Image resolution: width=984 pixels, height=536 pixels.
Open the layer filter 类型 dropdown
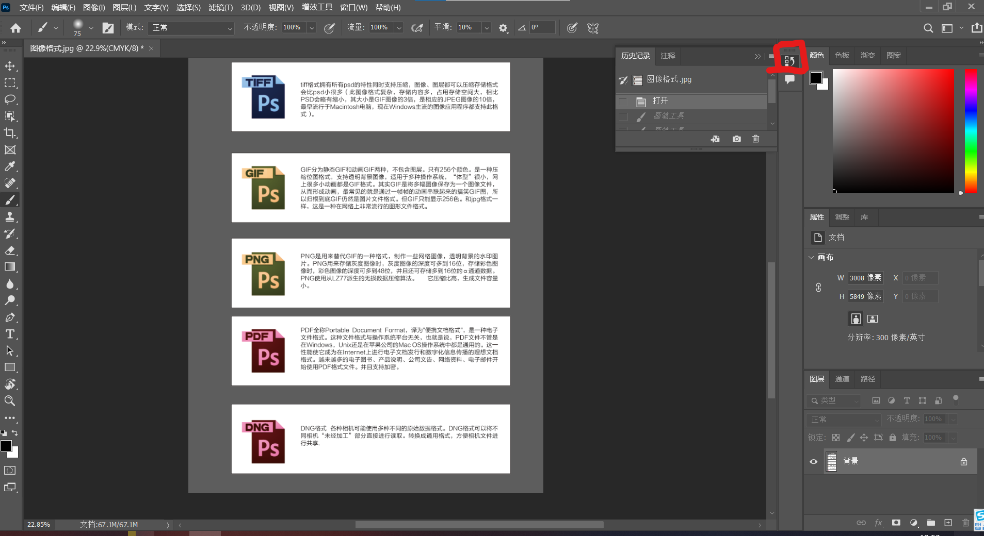(834, 400)
